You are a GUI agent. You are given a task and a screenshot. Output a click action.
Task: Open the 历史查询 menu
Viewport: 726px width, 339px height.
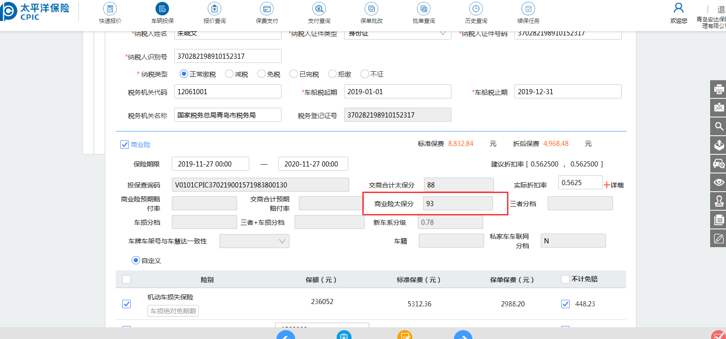(476, 13)
